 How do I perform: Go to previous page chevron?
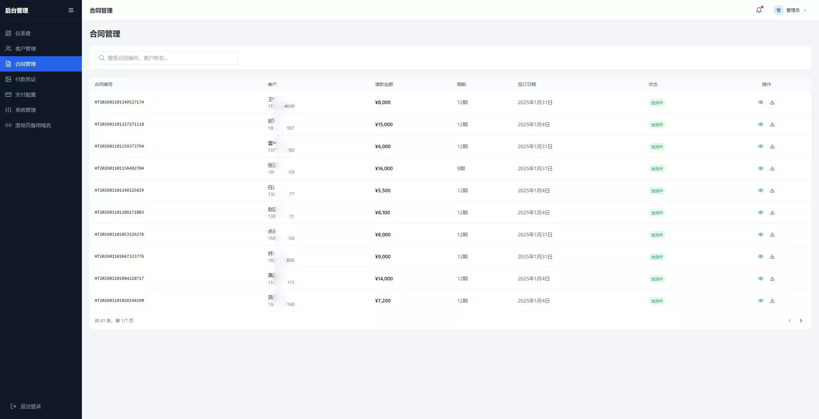(789, 321)
